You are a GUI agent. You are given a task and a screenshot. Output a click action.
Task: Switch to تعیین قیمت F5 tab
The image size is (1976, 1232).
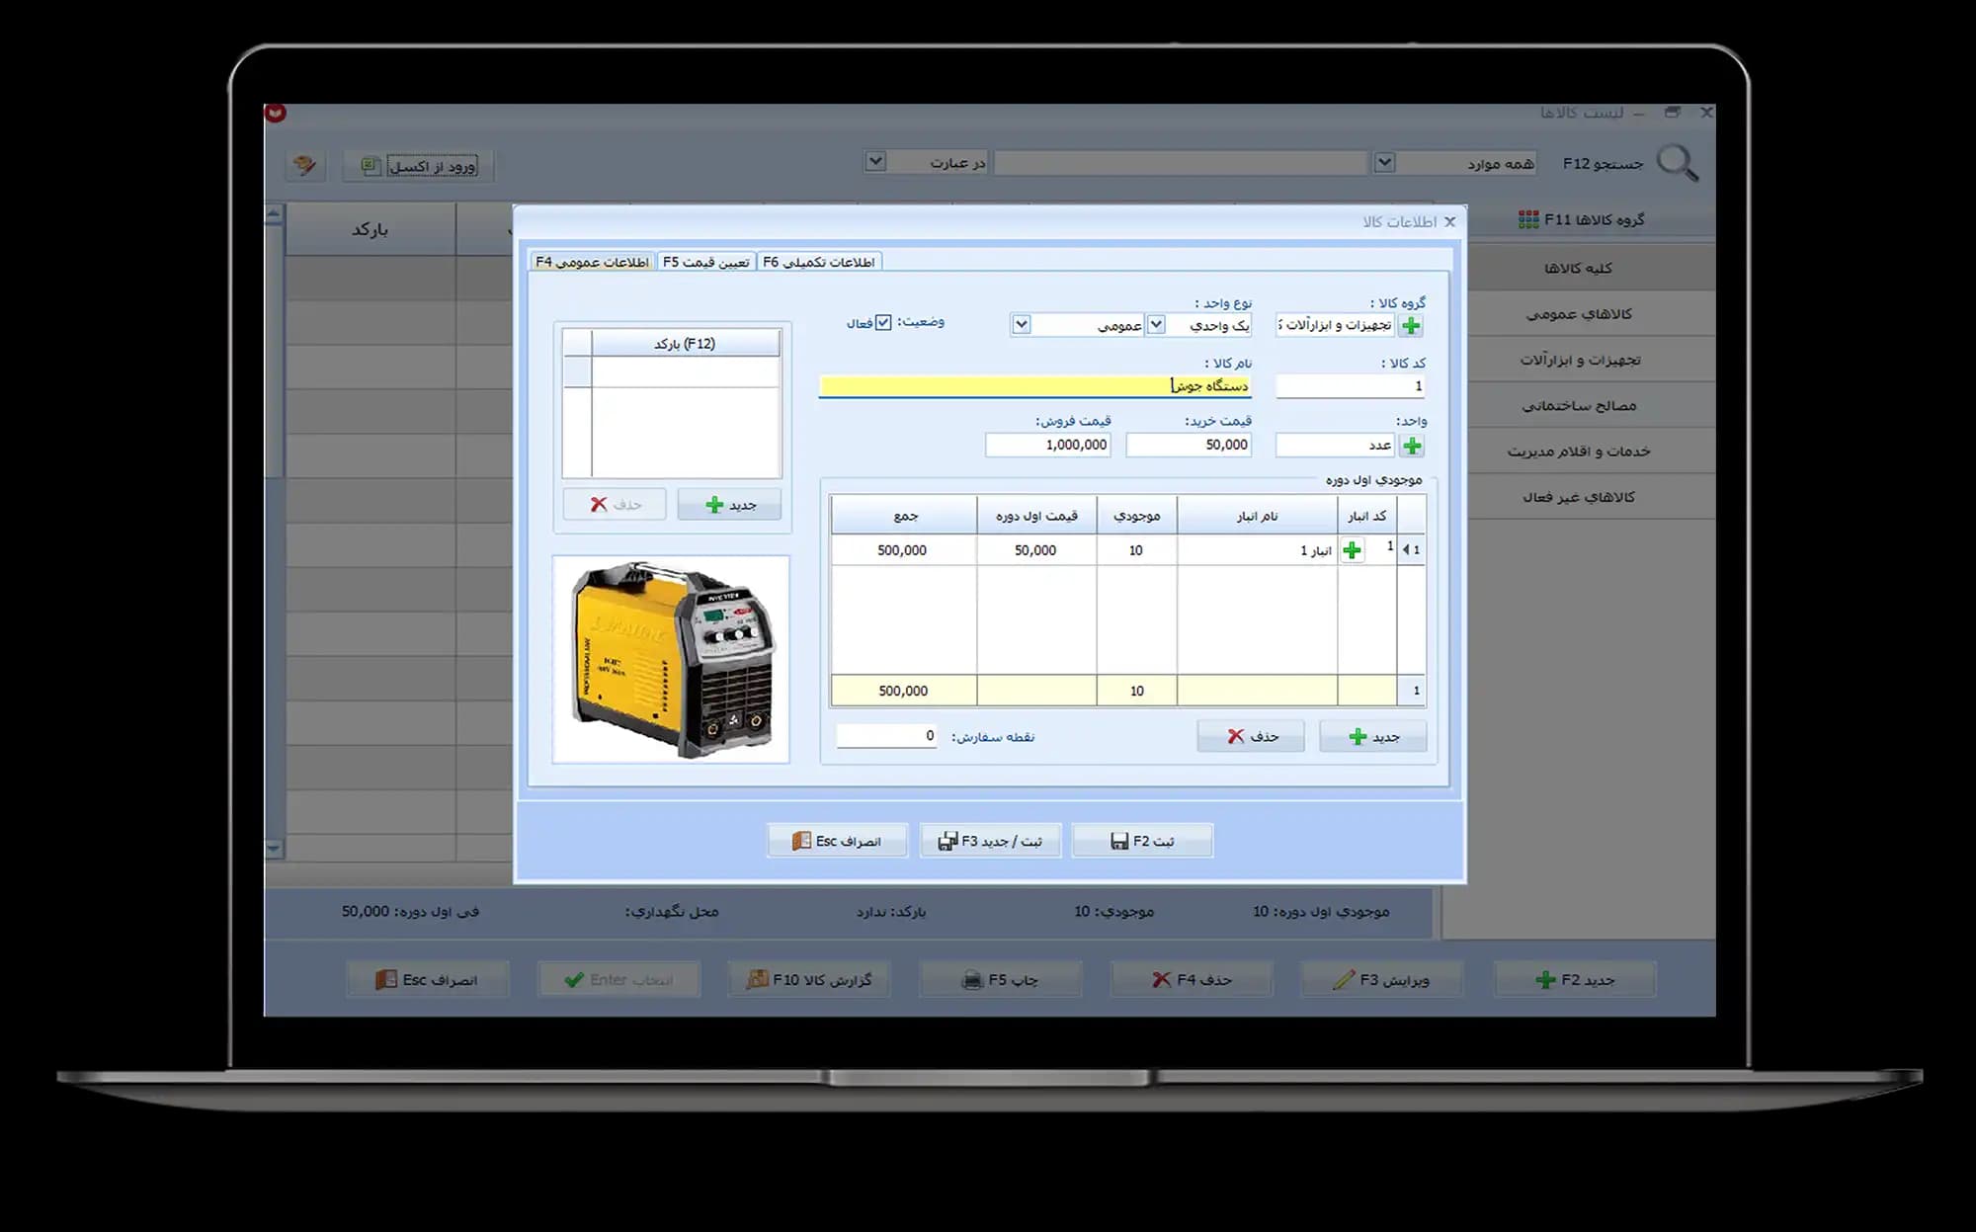[x=705, y=262]
